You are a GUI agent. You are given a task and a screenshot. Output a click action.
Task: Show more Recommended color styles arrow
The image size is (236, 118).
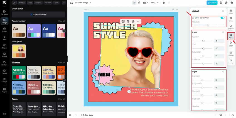click(x=64, y=31)
